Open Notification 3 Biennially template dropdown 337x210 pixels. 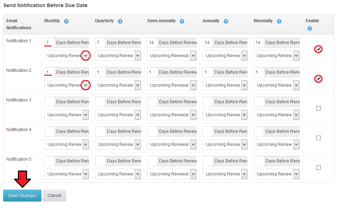[x=276, y=115]
